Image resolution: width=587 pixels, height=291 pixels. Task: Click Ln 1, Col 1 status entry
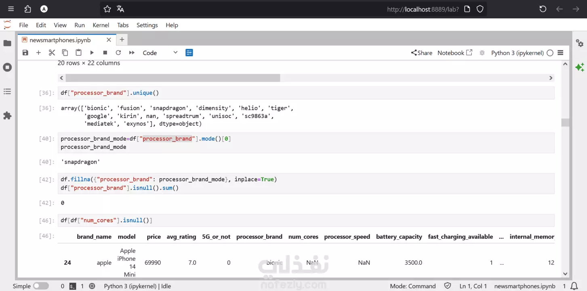click(473, 286)
